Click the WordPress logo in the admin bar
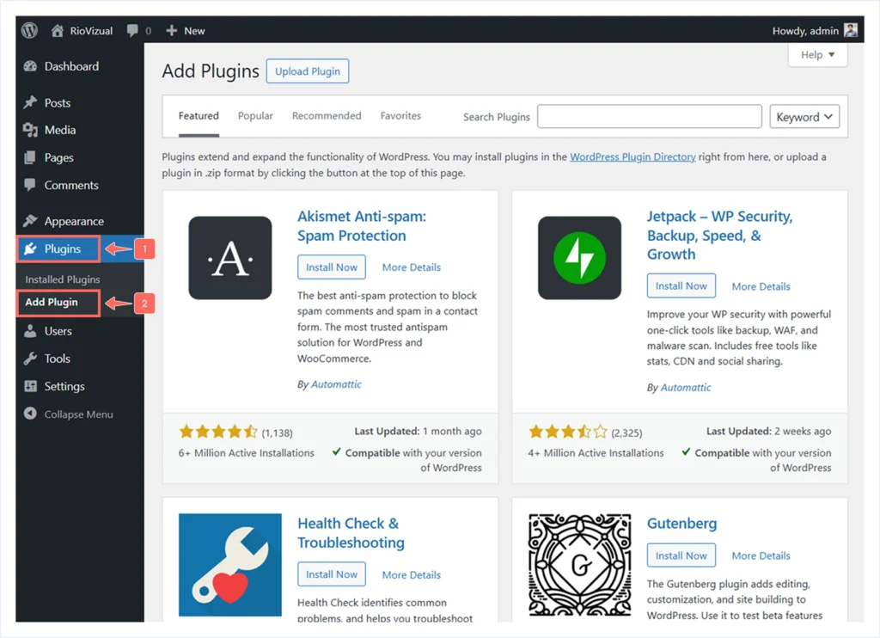The image size is (880, 638). pyautogui.click(x=28, y=30)
